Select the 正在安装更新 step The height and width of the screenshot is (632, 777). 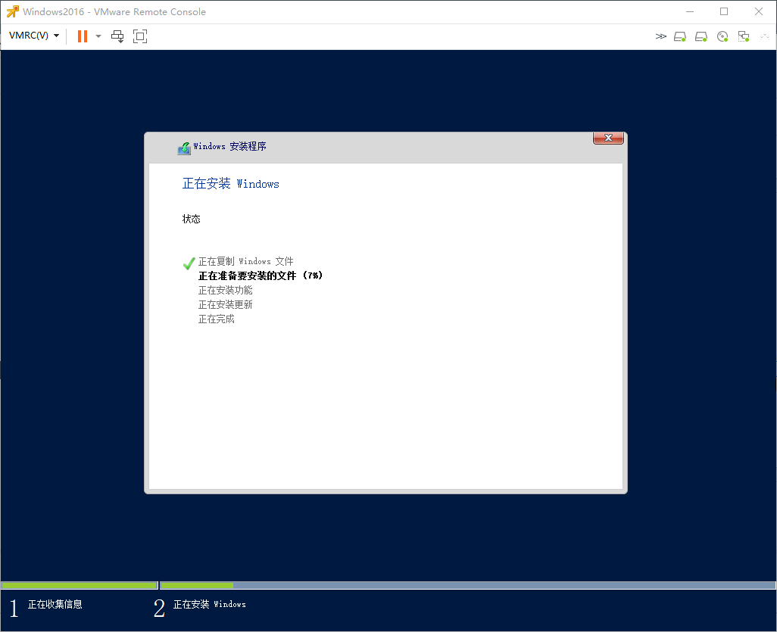[x=226, y=304]
